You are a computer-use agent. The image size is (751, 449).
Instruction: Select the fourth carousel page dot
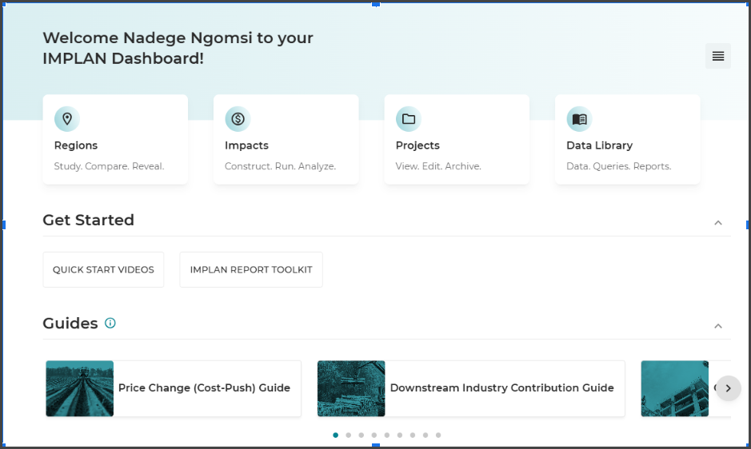[374, 435]
